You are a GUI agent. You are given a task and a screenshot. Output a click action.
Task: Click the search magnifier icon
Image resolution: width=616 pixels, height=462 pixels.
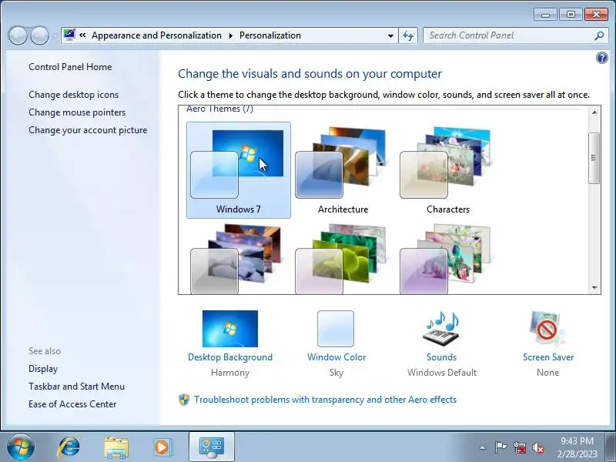tap(599, 35)
